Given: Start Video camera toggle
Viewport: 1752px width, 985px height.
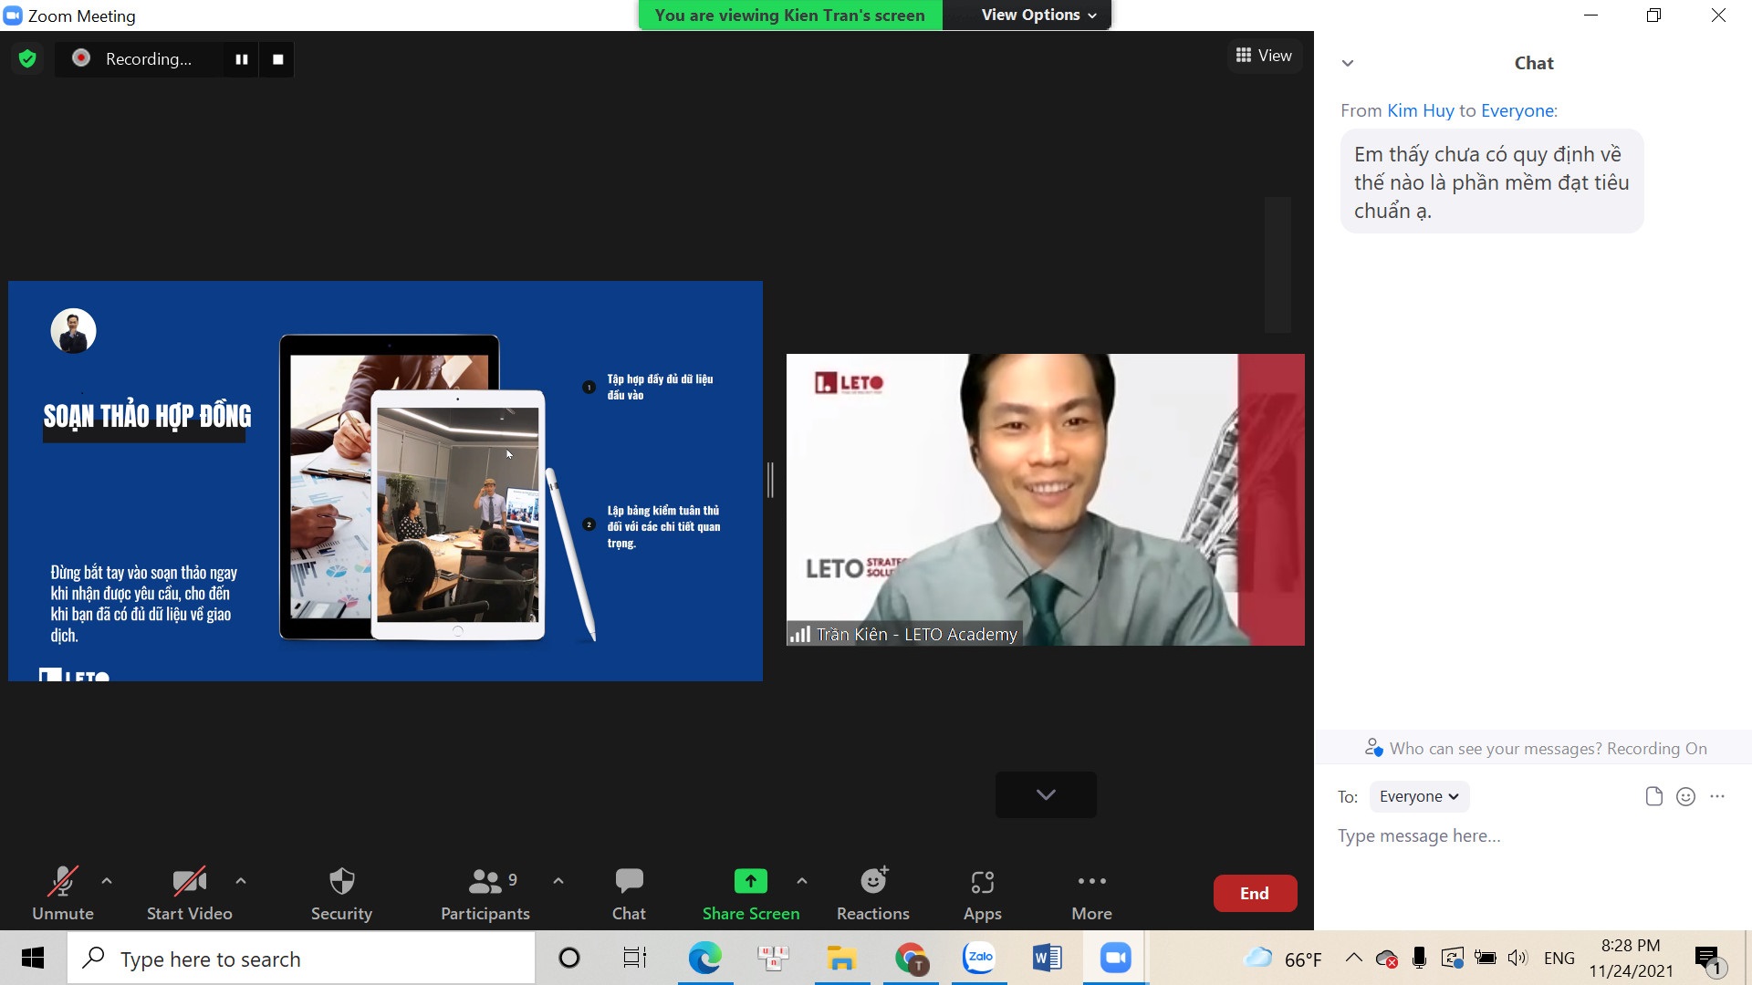Looking at the screenshot, I should point(189,894).
